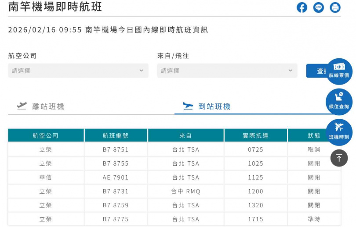Viewport: 356px width, 227px height.
Task: Click the 實際抵達 column header
Action: coord(256,135)
